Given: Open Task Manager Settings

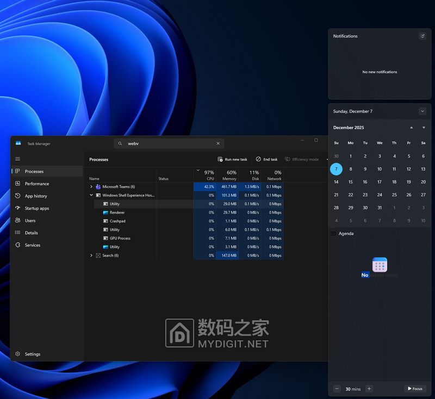Looking at the screenshot, I should click(47, 354).
